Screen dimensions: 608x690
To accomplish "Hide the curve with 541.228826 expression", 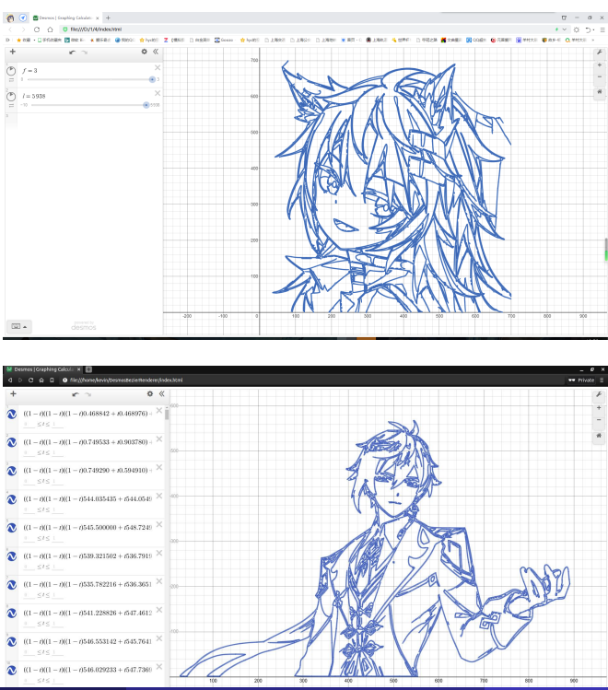I will [x=12, y=614].
